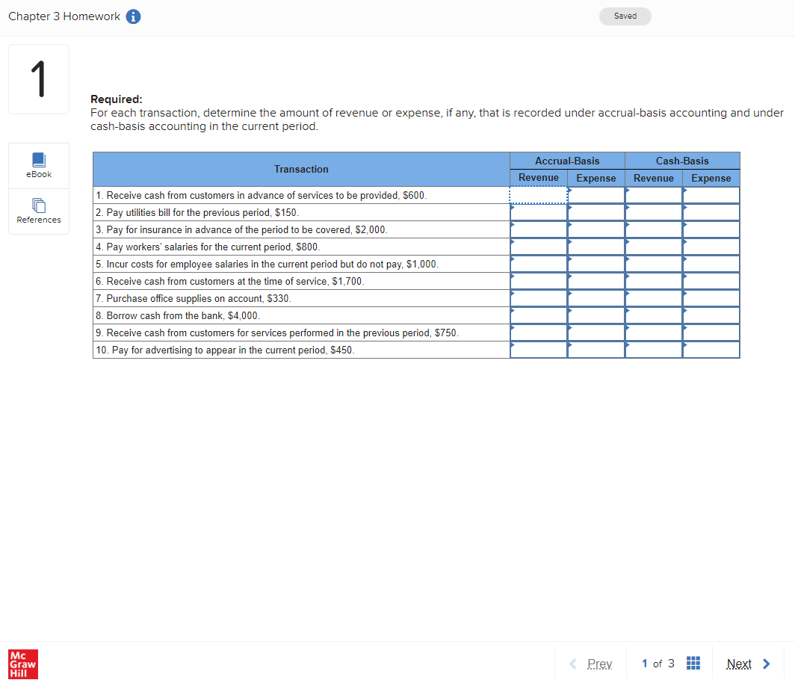Select Cash-Basis Revenue field for transaction 6

click(x=654, y=281)
